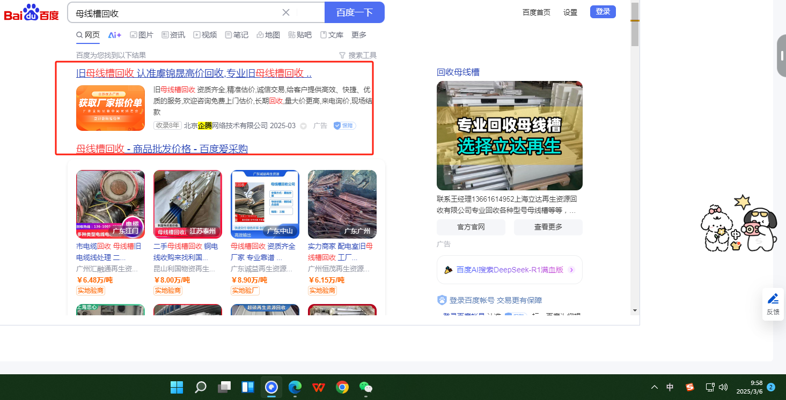Switch to the 地图 tab
Viewport: 786px width, 400px height.
click(268, 35)
